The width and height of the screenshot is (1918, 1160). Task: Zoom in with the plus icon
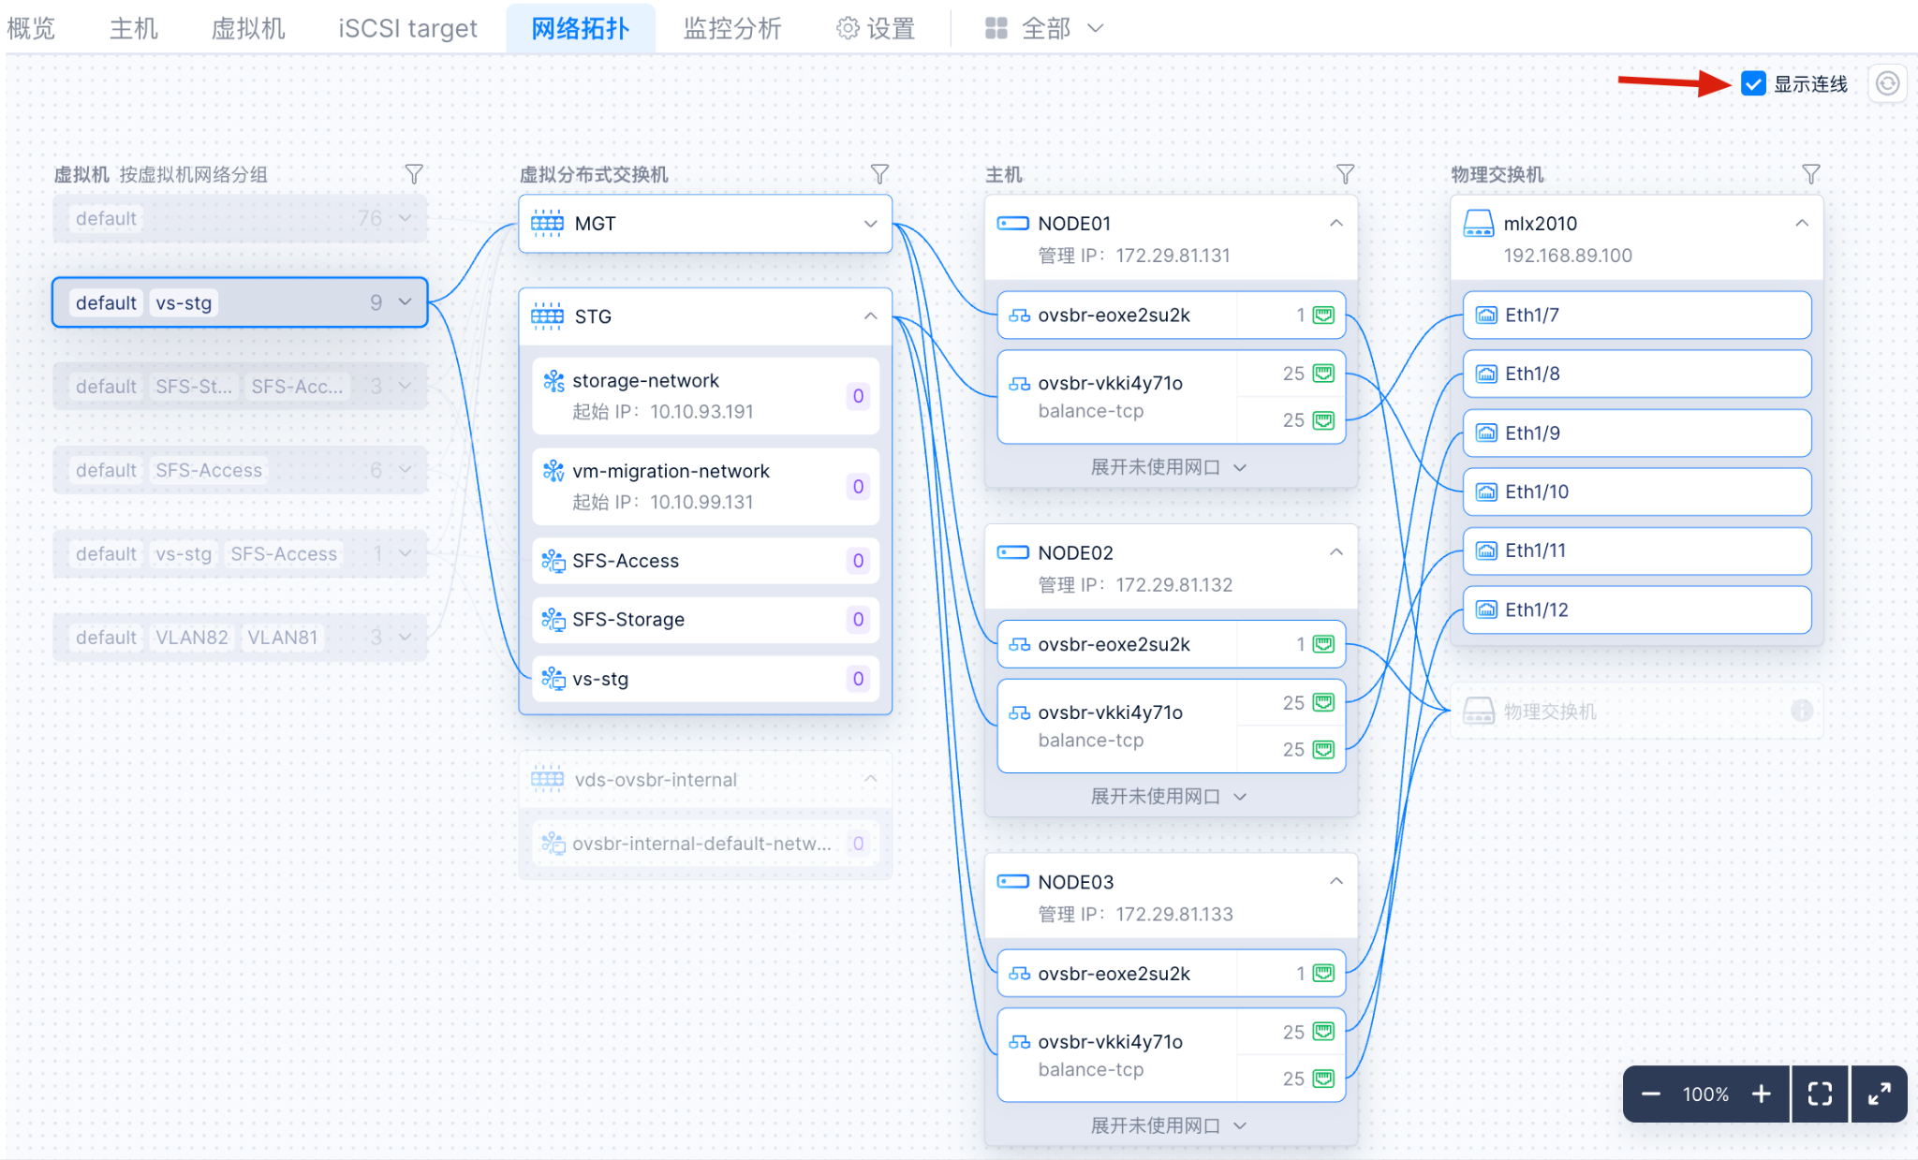pyautogui.click(x=1761, y=1094)
